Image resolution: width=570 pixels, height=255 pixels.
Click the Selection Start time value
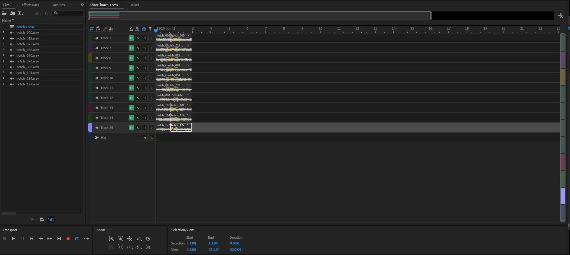(x=191, y=243)
